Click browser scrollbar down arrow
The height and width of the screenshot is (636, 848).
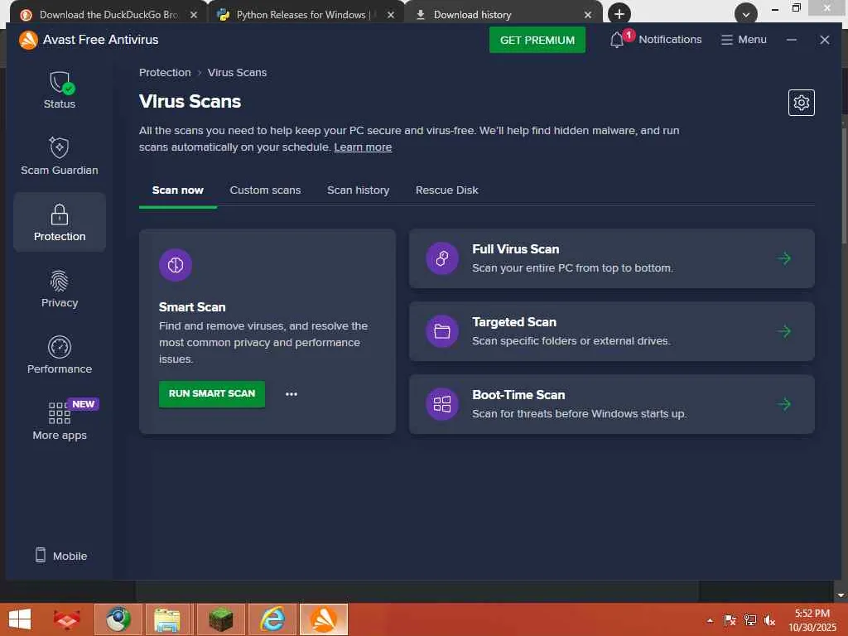coord(841,595)
